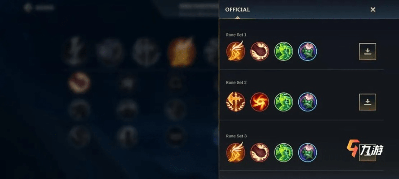Select the golden wing keystone in Rune Set 1

235,51
